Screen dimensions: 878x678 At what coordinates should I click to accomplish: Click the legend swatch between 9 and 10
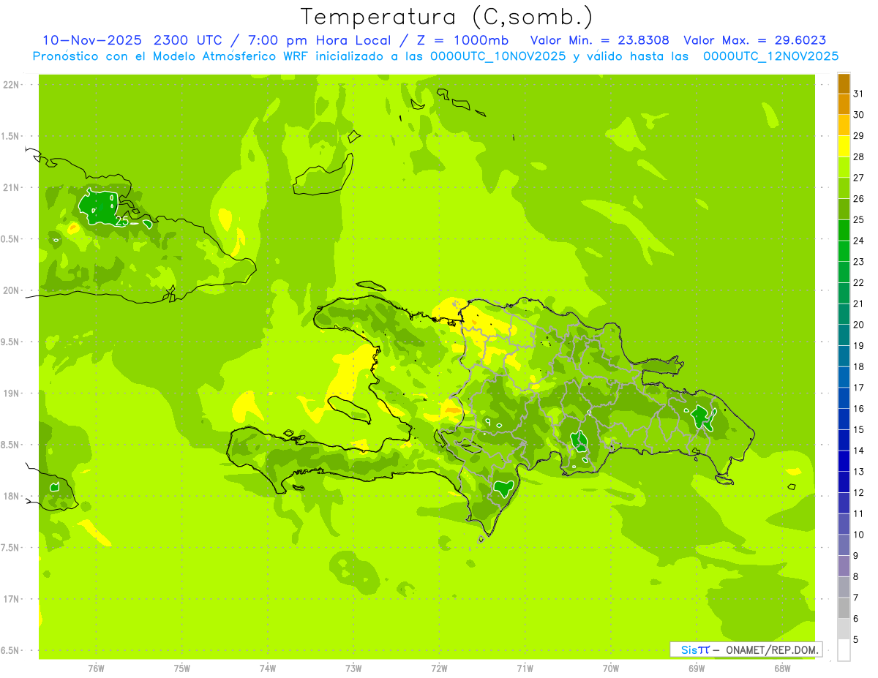pyautogui.click(x=844, y=545)
